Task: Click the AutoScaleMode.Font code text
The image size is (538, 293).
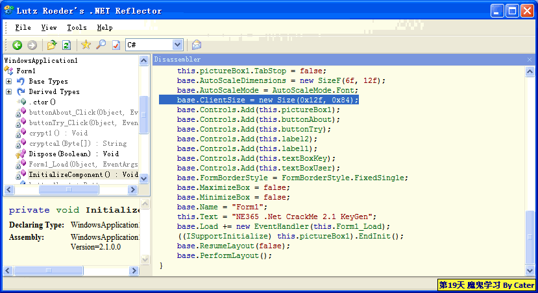Action: pyautogui.click(x=313, y=91)
